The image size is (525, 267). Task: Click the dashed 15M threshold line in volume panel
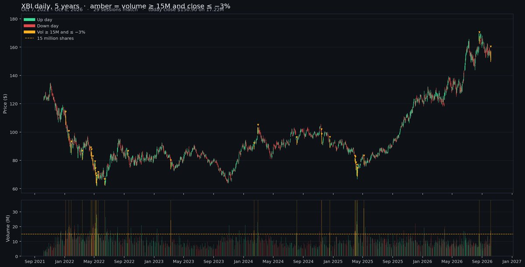[x=267, y=234]
